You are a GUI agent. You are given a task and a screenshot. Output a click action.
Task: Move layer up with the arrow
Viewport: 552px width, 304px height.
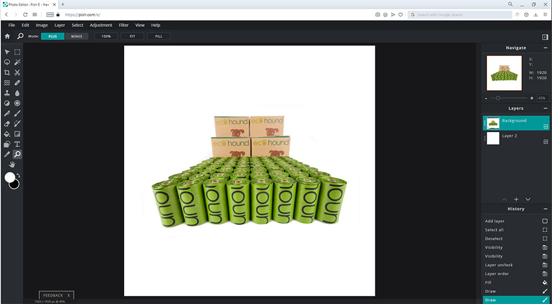click(505, 199)
